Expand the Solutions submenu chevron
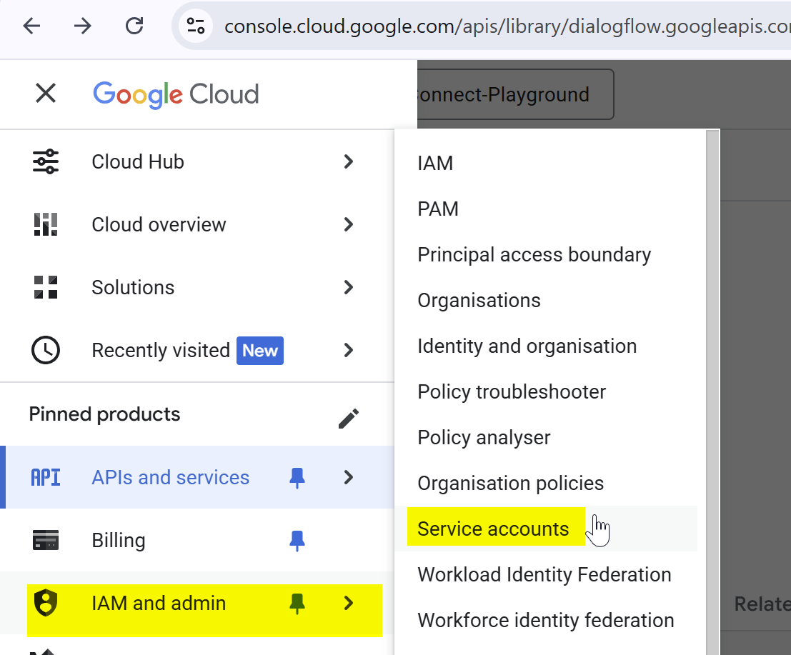791x655 pixels. pos(349,287)
